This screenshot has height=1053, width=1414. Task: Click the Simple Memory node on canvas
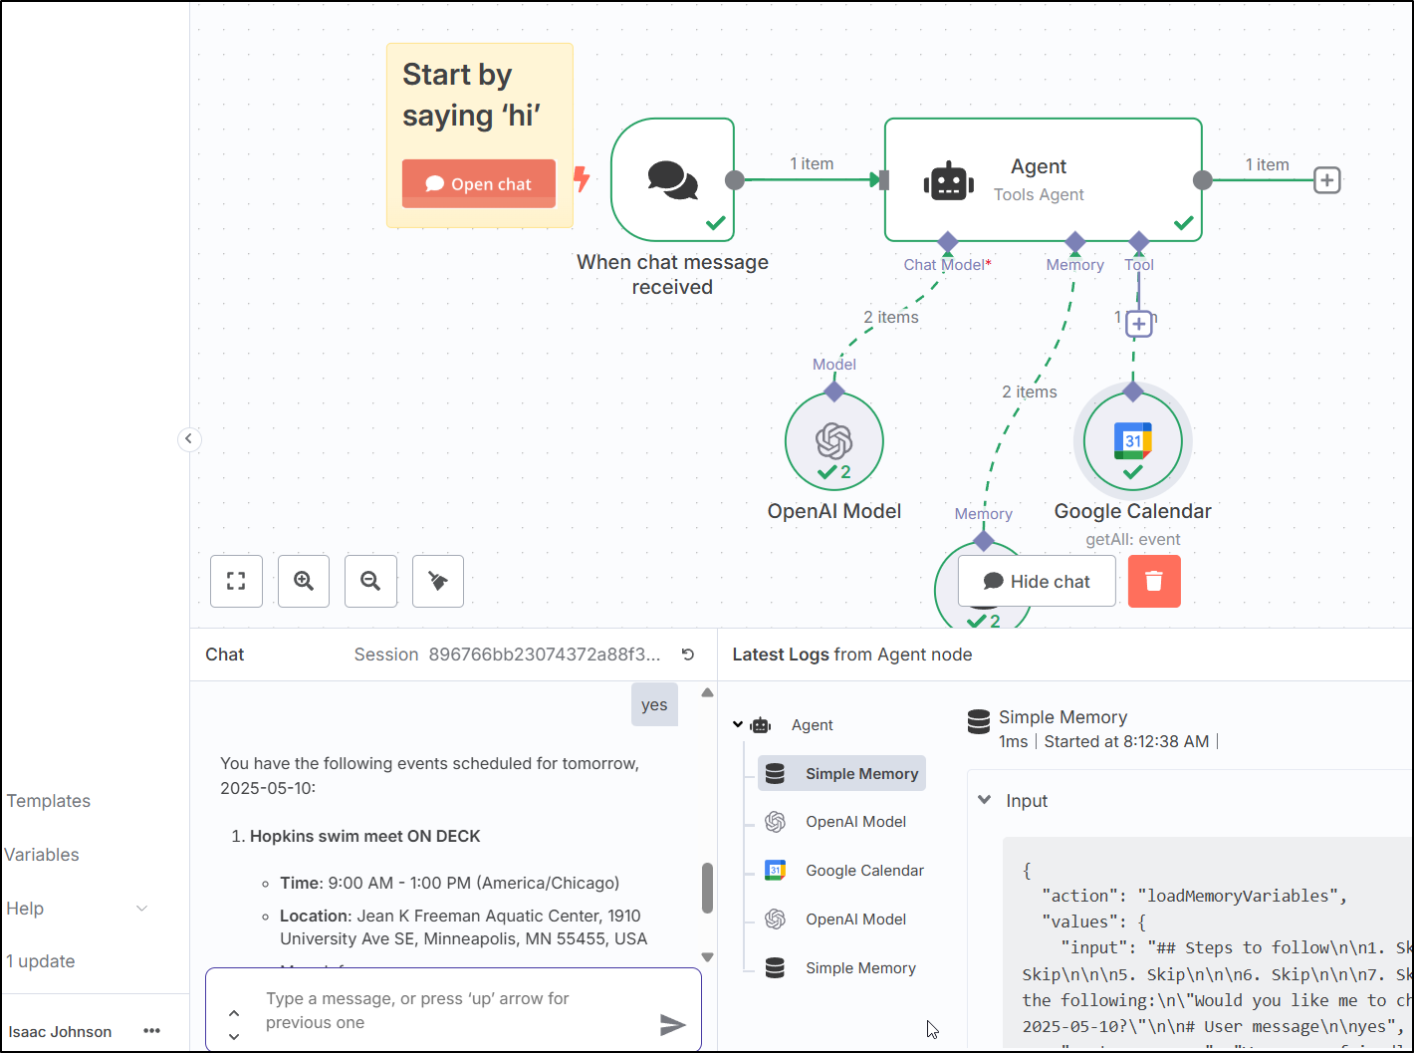coord(984,588)
